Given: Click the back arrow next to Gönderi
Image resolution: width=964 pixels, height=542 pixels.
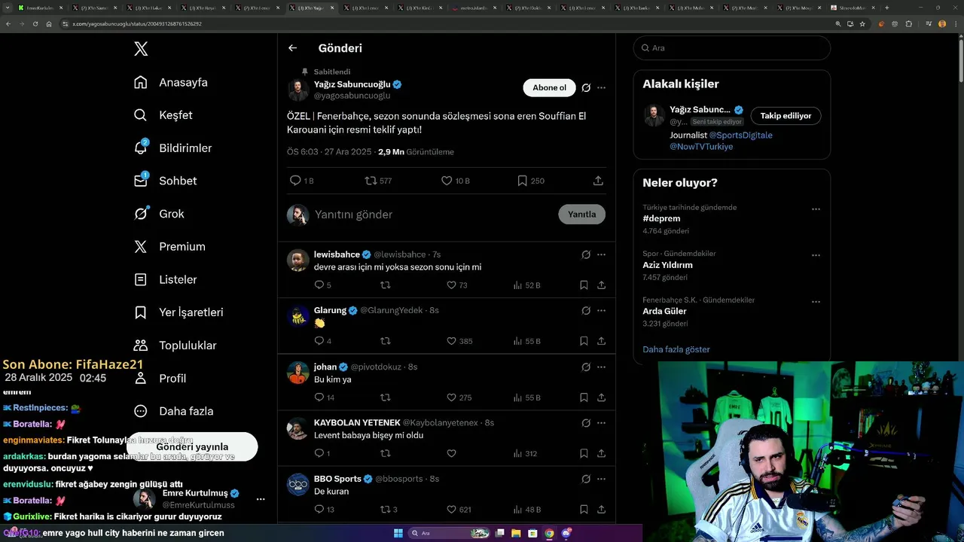Looking at the screenshot, I should click(293, 48).
